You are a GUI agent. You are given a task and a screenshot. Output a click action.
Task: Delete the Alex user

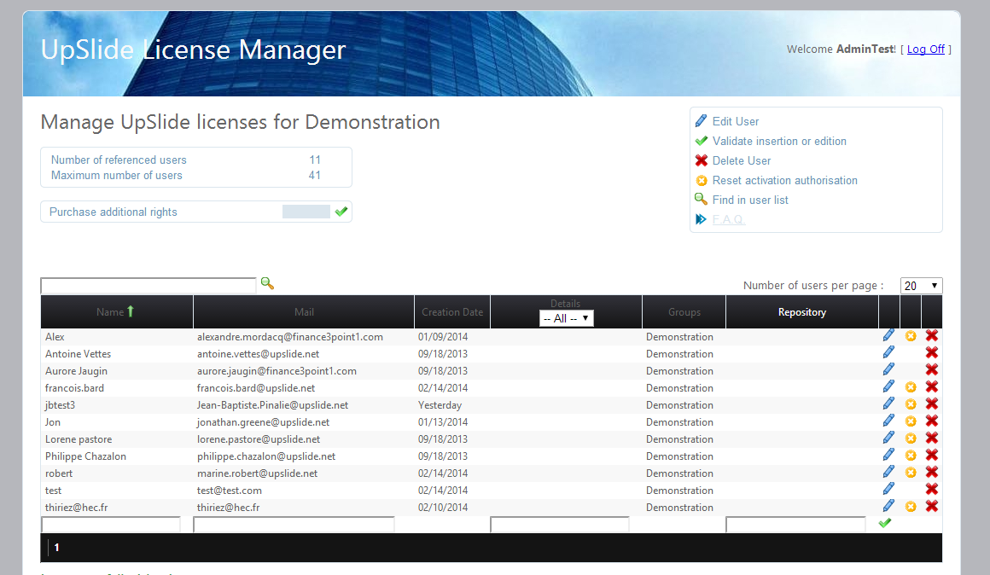pos(932,336)
